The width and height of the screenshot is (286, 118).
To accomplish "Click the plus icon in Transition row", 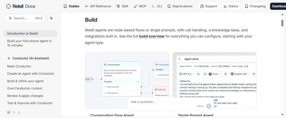I will pos(138,82).
